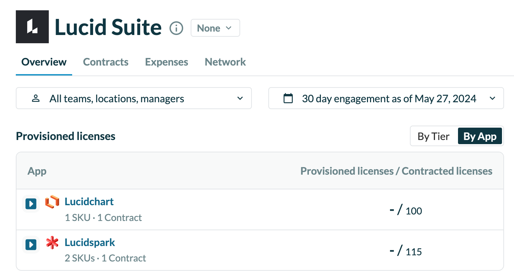Go to the Network tab
514x280 pixels.
point(225,62)
